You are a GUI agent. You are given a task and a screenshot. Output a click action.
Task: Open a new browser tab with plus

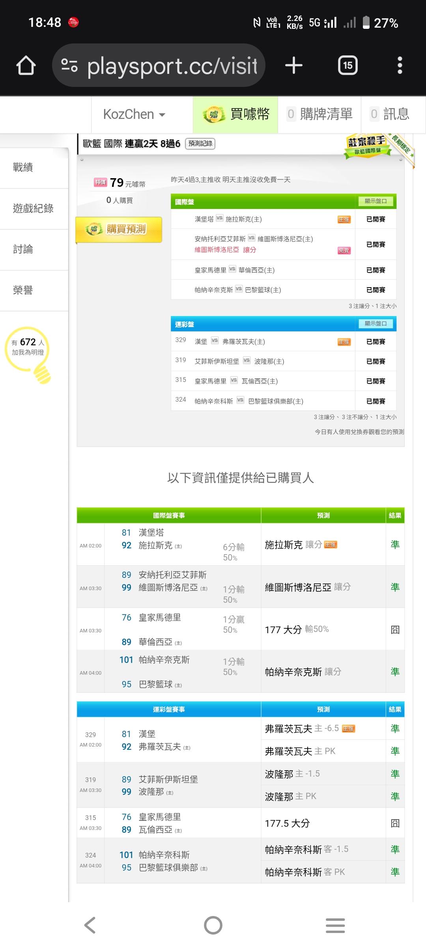tap(294, 65)
